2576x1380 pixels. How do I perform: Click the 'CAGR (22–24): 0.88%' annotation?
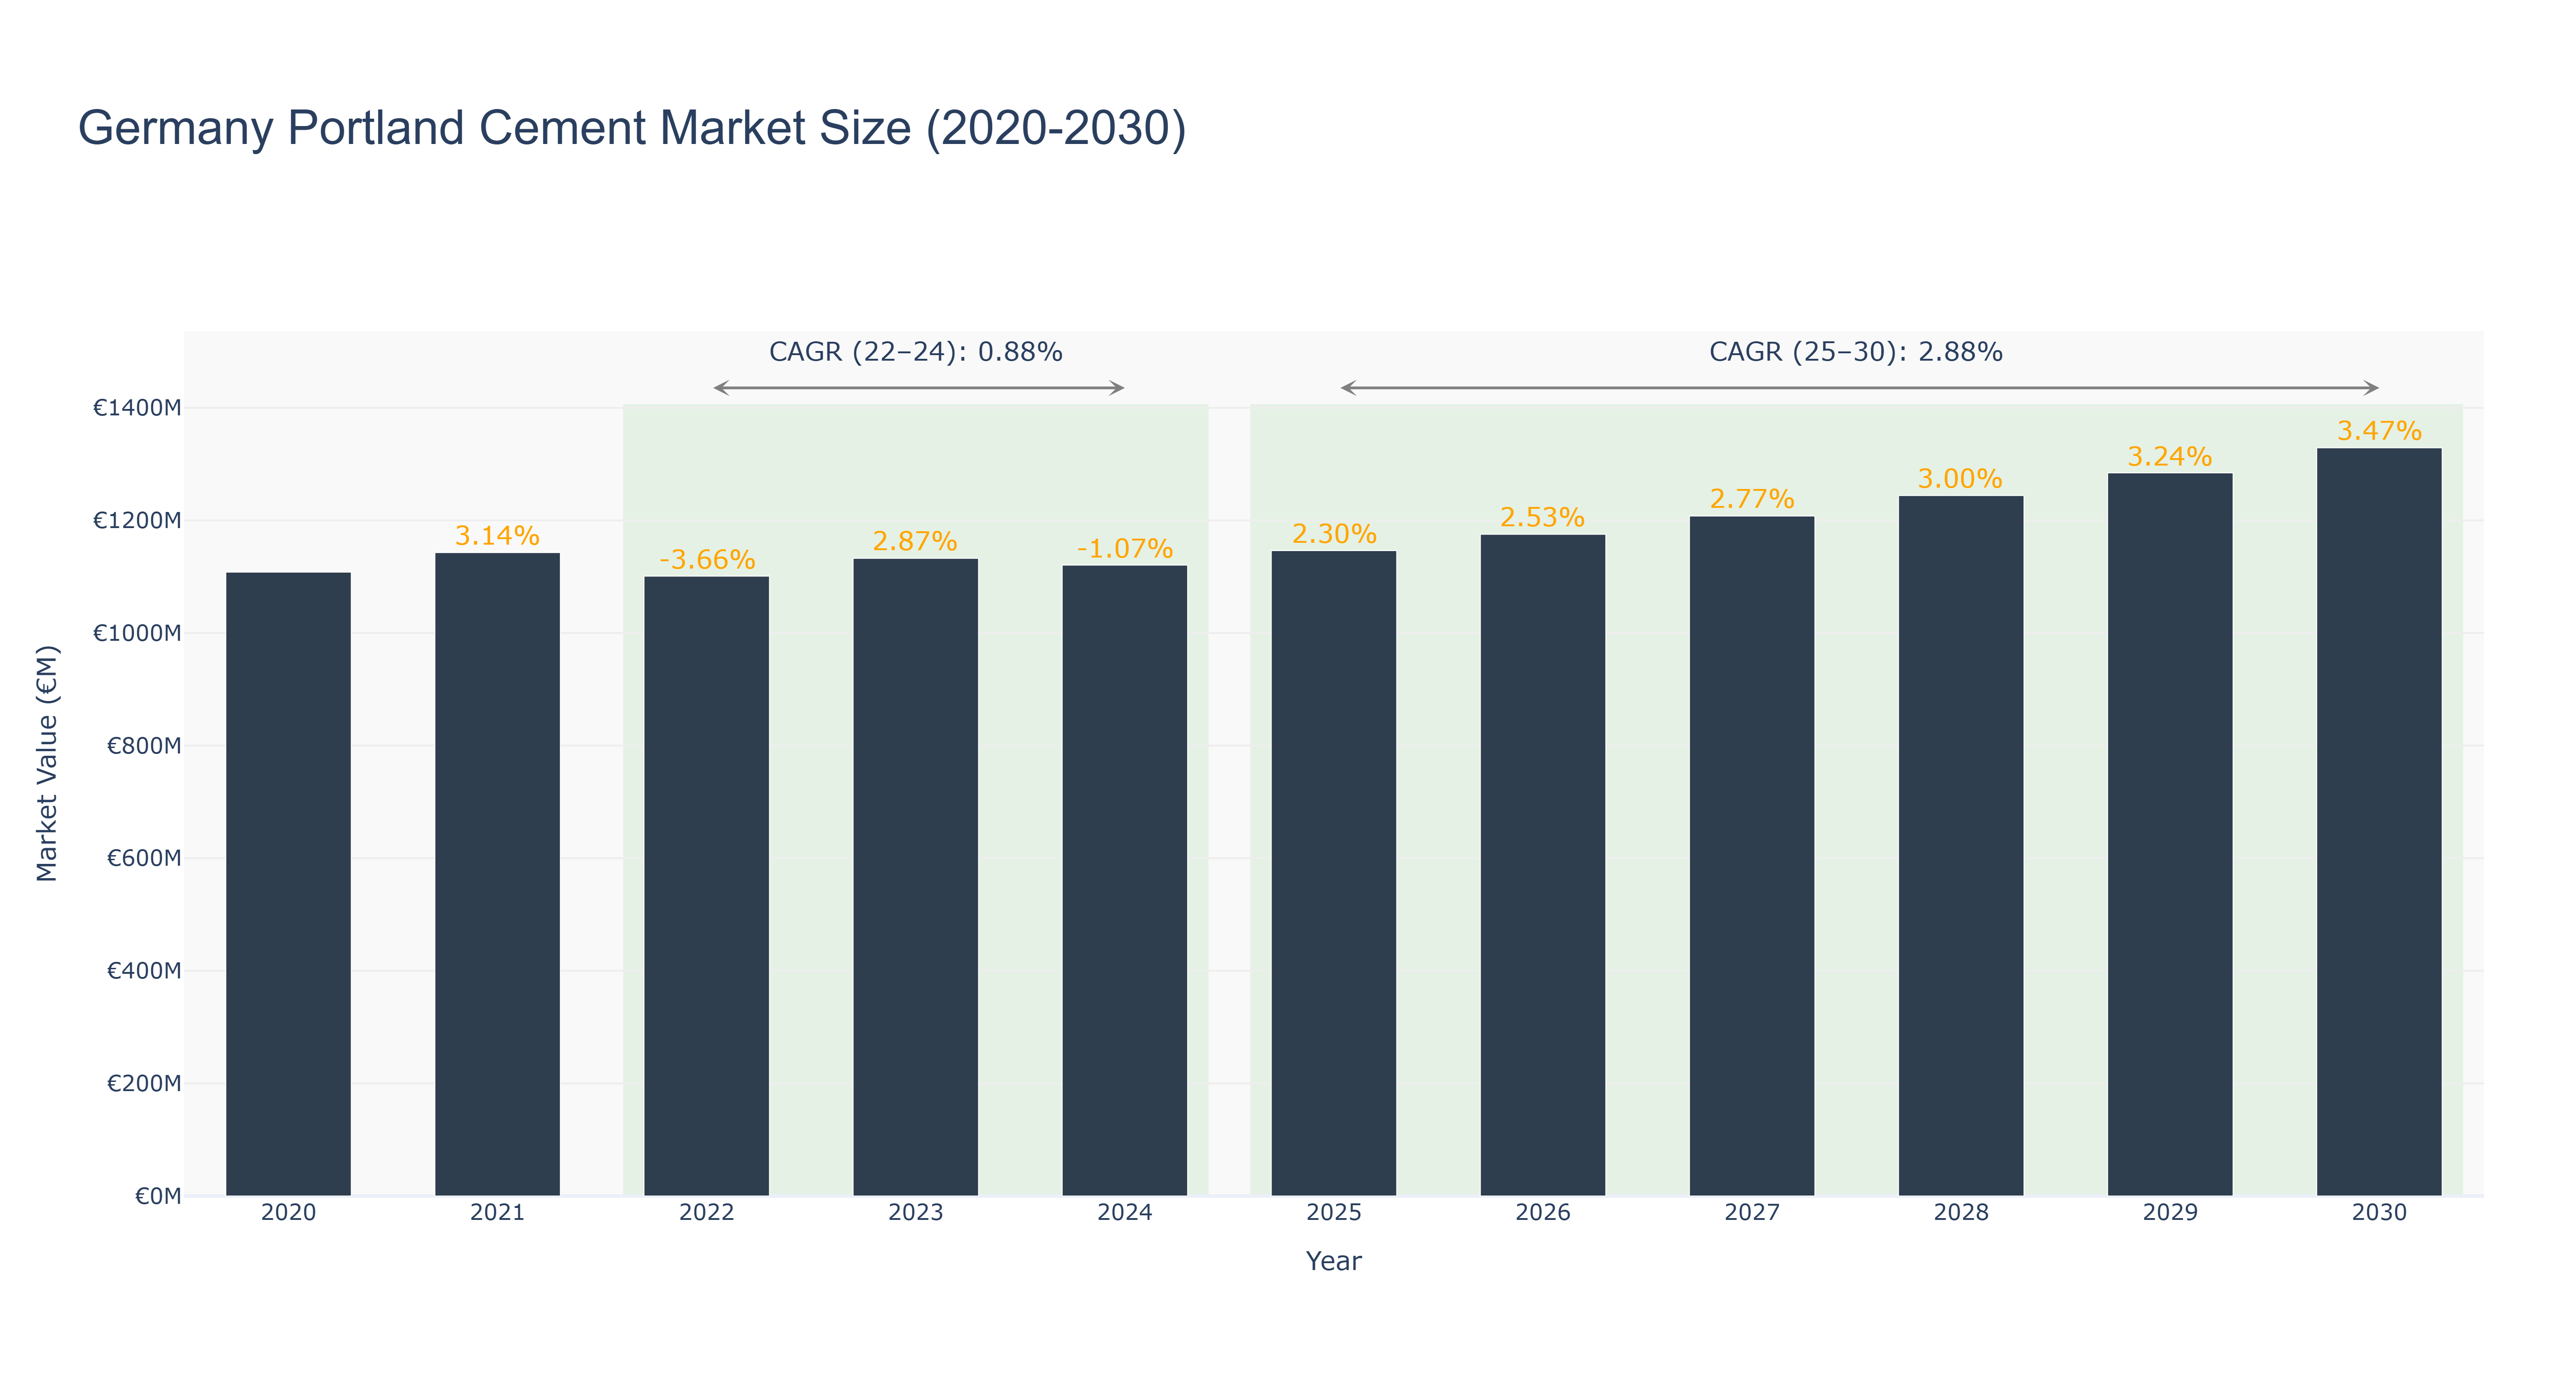[915, 352]
